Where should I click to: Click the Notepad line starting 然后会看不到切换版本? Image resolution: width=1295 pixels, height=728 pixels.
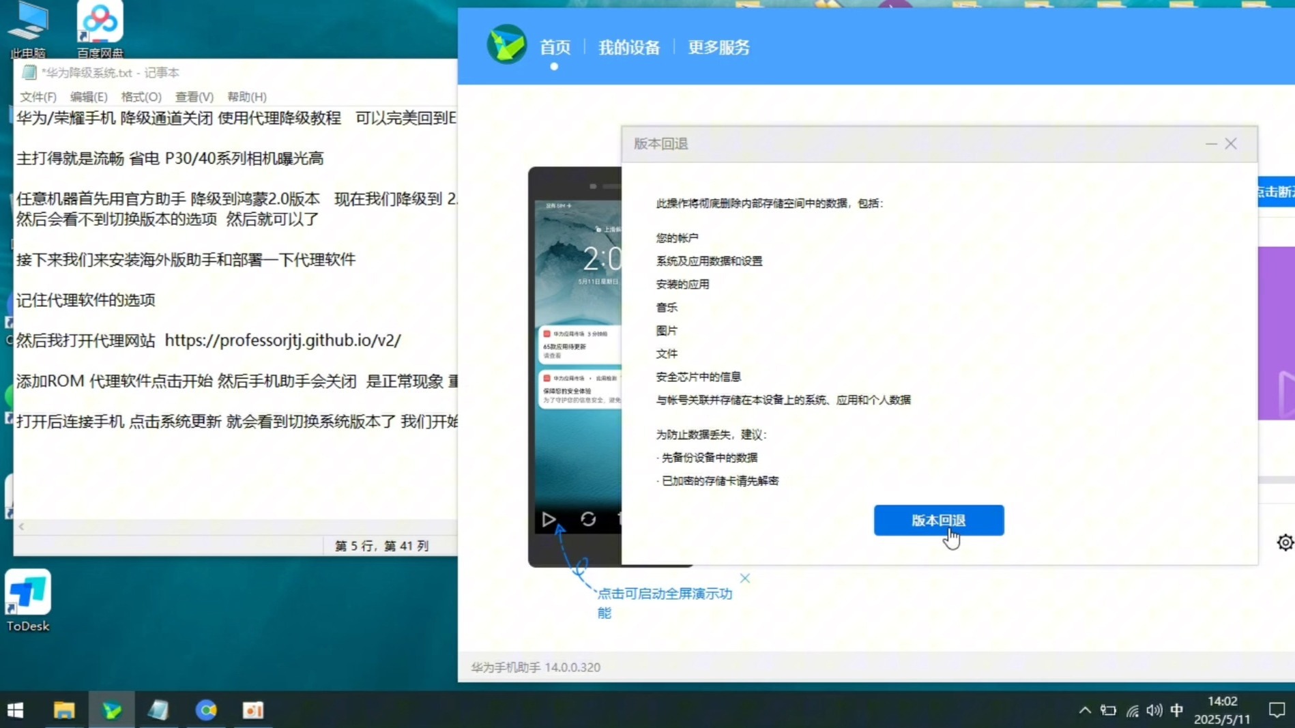point(168,220)
